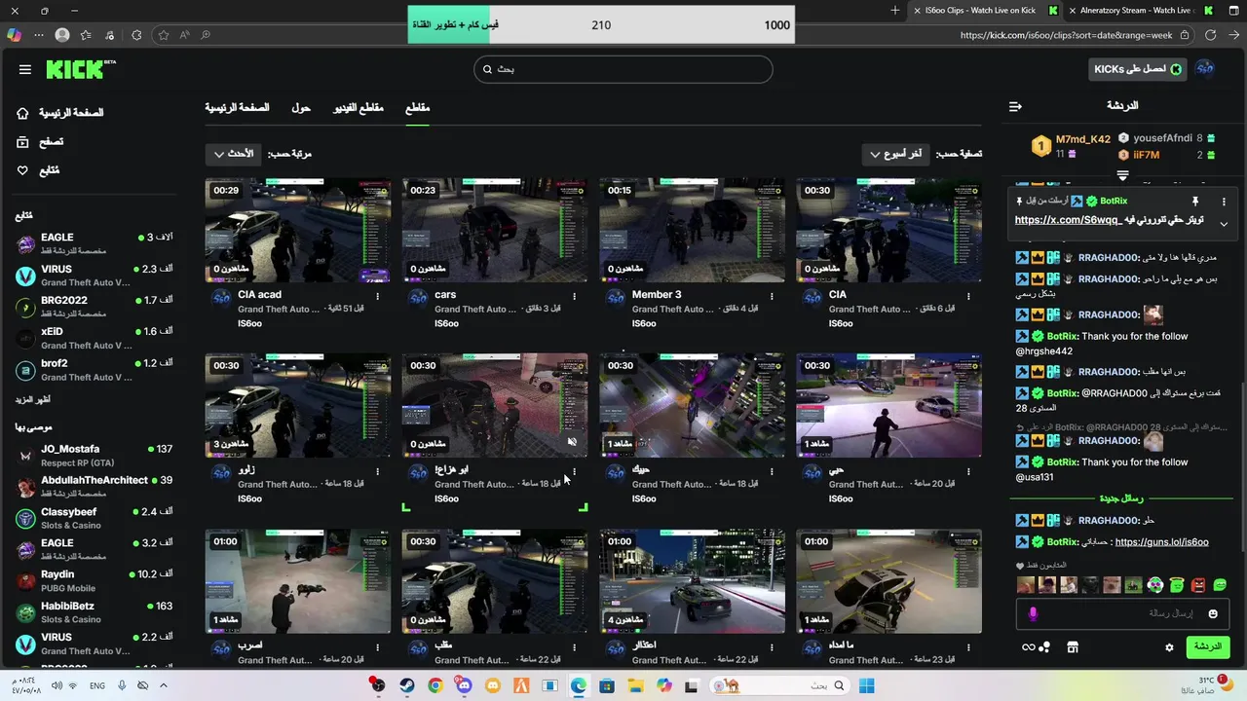Select the مقاطع clips tab

pyautogui.click(x=418, y=107)
